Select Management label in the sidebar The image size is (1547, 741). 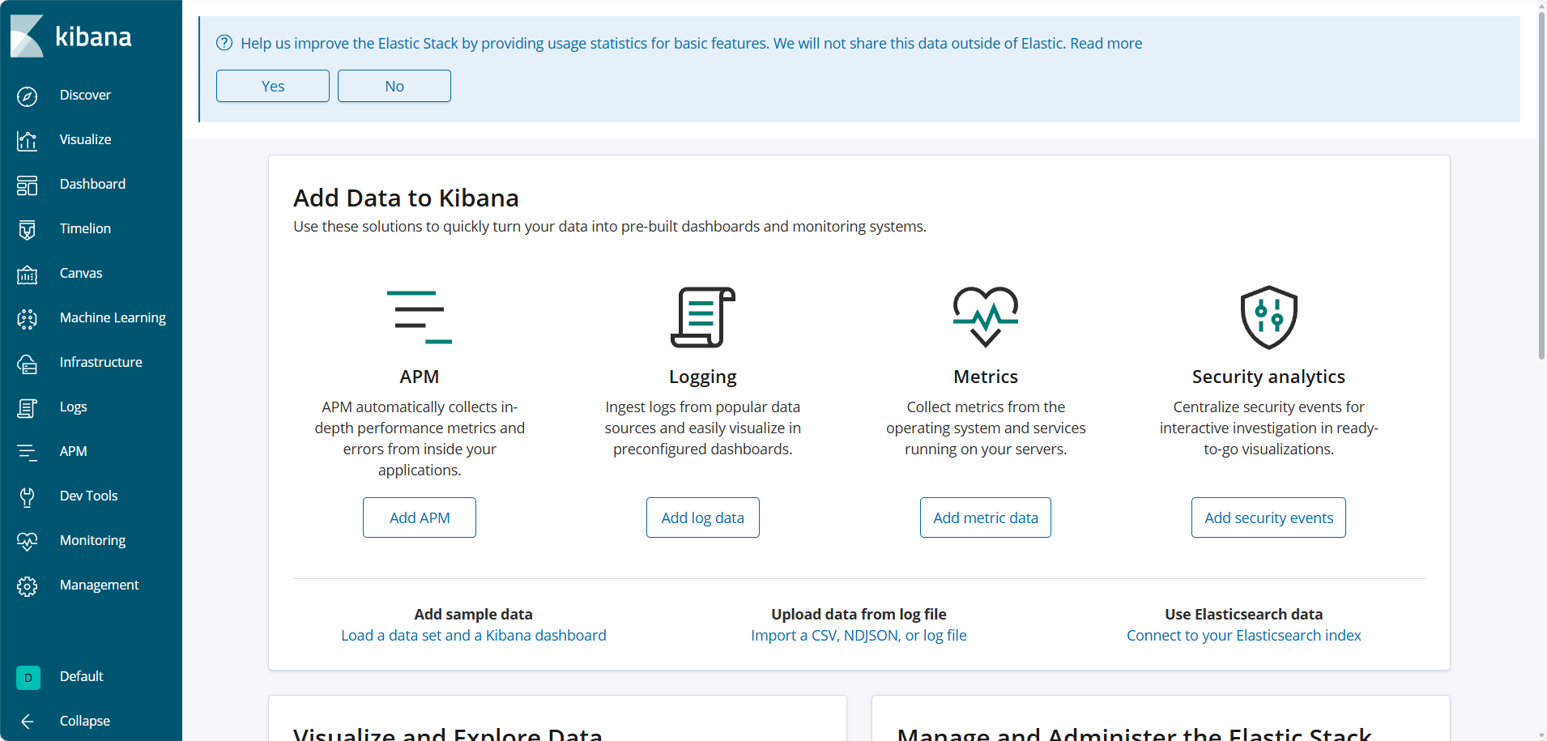click(99, 585)
